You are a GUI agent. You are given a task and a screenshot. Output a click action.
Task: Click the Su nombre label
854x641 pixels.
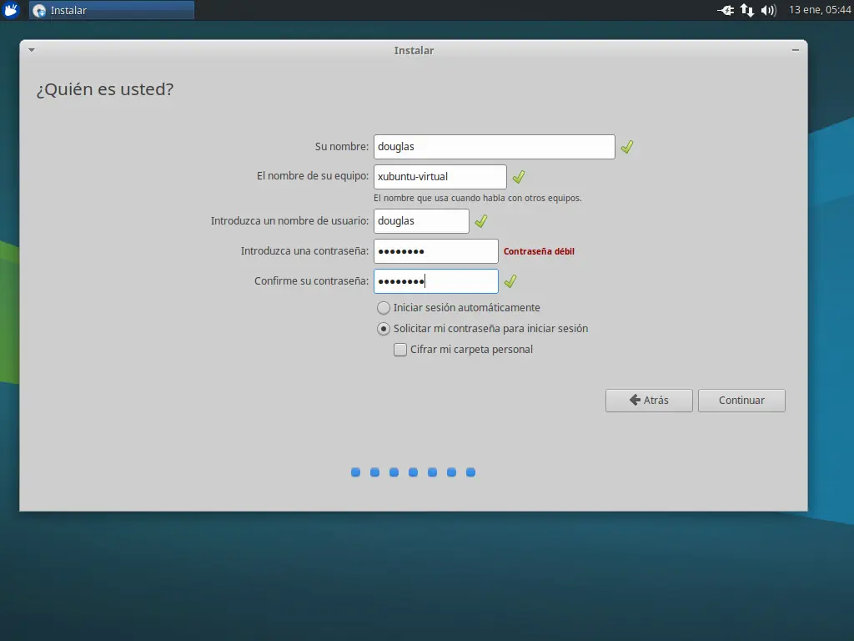[341, 147]
